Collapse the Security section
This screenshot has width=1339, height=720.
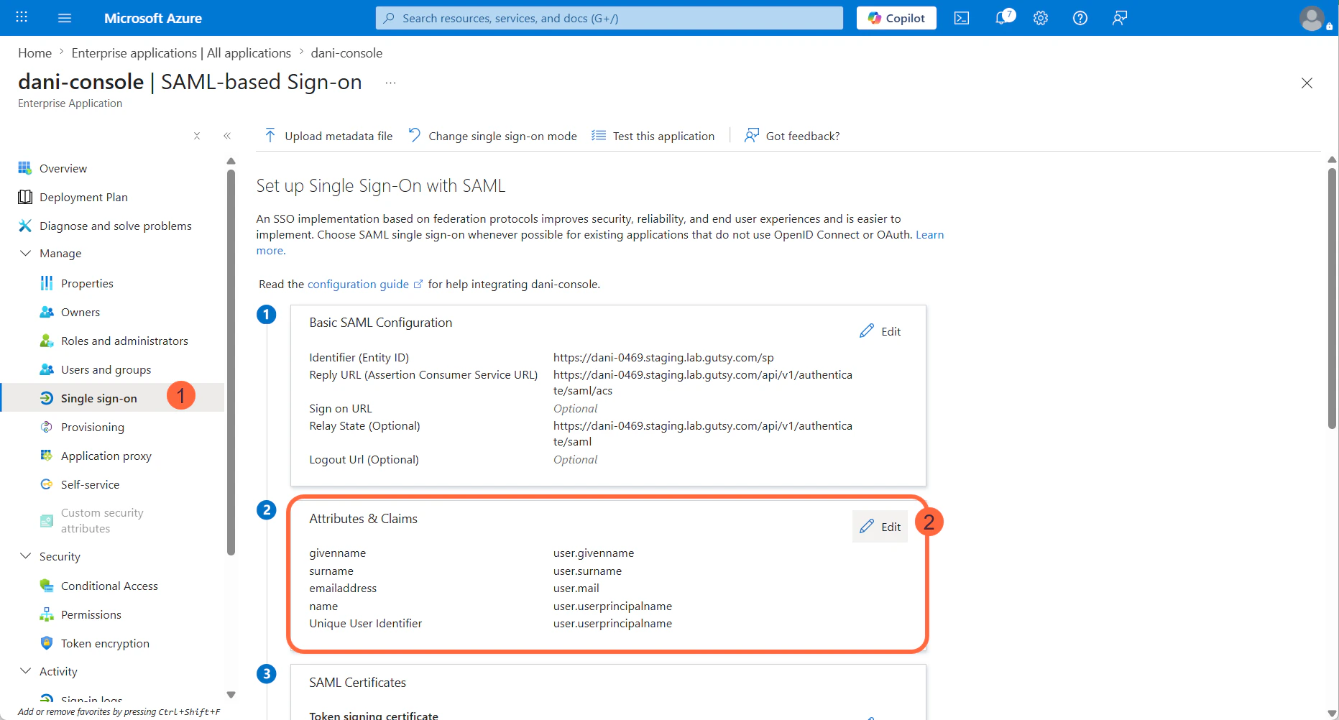point(26,556)
